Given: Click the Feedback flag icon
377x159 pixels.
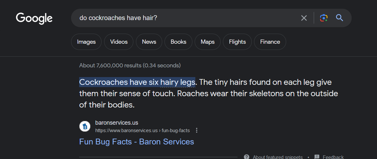Looking at the screenshot, I should 317,157.
